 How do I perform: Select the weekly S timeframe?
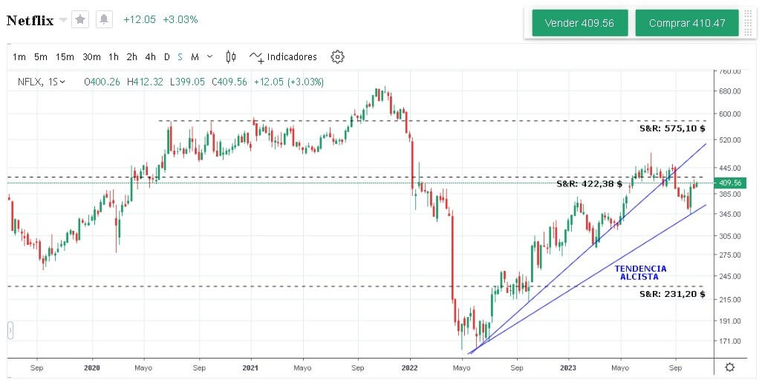tap(180, 57)
